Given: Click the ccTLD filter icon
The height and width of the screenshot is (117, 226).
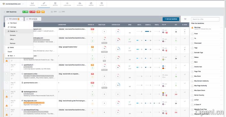Looking at the screenshot, I should [192, 100].
